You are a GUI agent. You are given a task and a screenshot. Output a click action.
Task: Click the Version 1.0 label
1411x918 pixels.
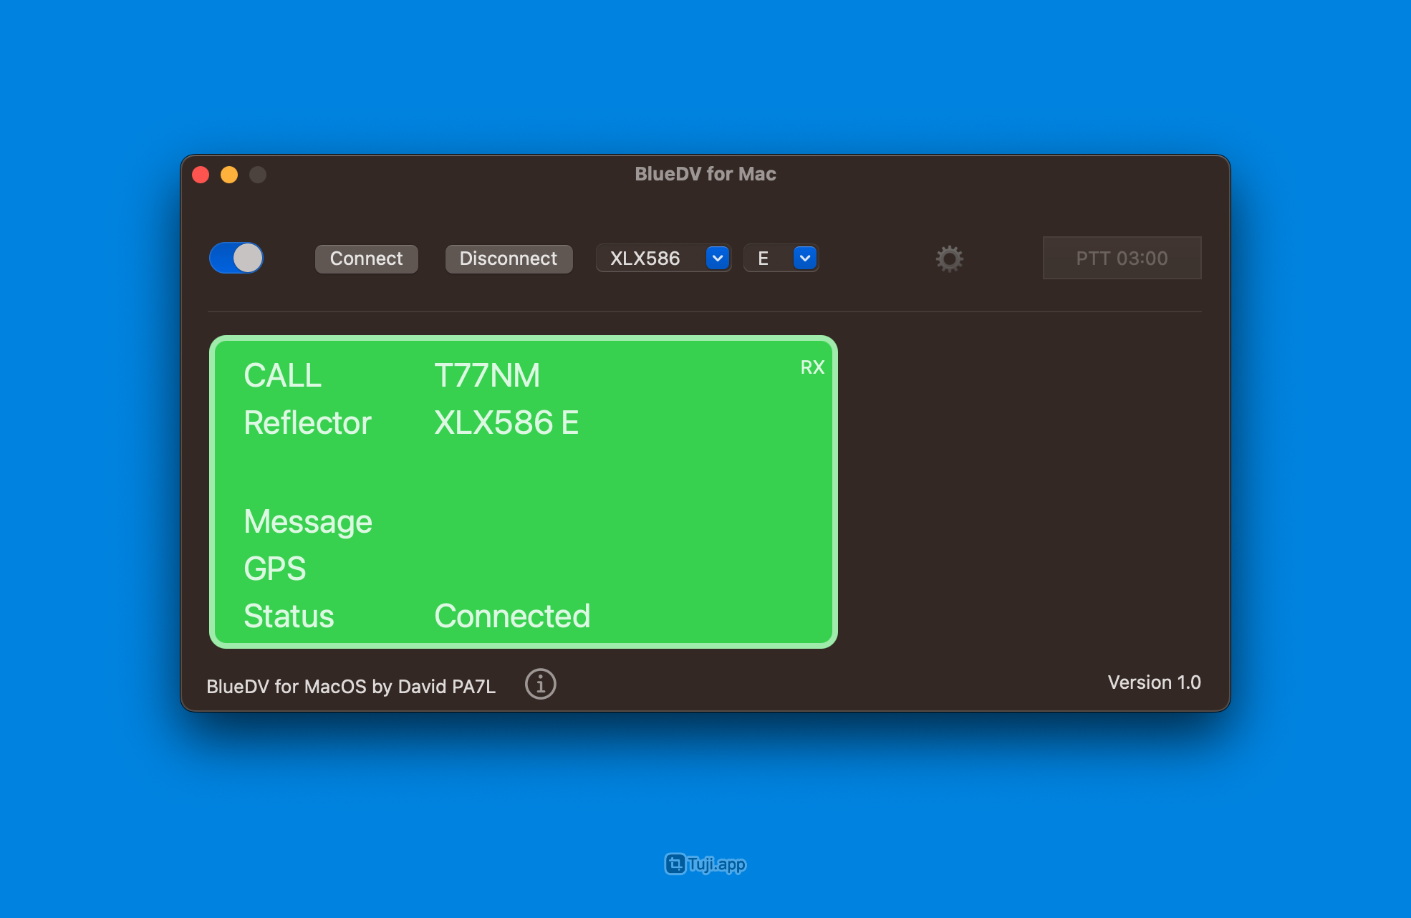click(1154, 682)
